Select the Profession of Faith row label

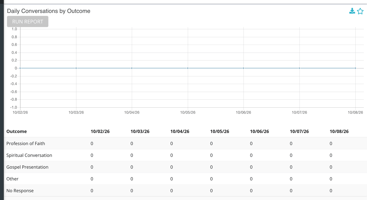tap(26, 144)
